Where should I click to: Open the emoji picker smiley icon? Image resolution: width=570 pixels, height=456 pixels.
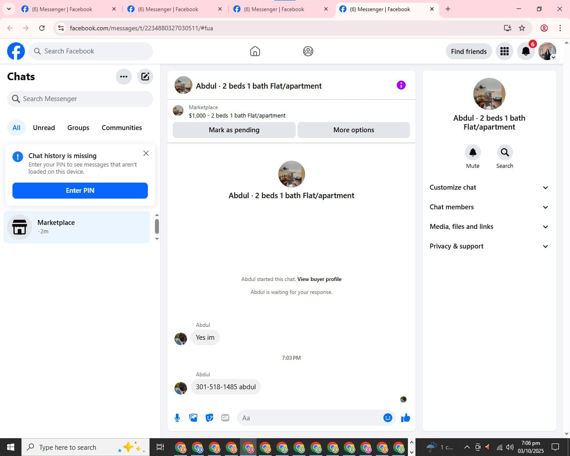pos(388,418)
